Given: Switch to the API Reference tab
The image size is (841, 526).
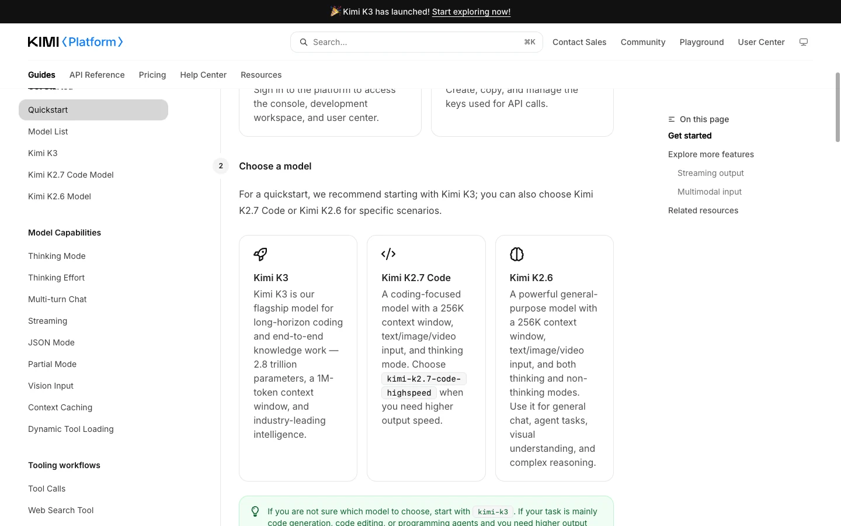Looking at the screenshot, I should [x=97, y=75].
